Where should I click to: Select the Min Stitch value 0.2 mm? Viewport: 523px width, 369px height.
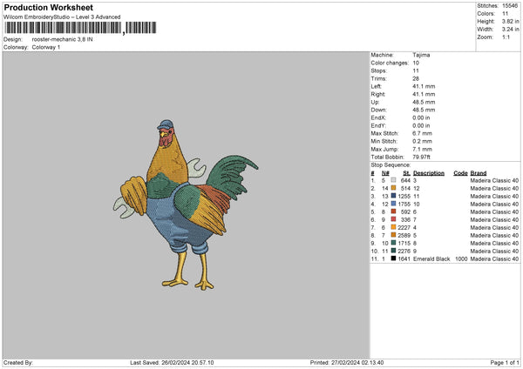422,141
